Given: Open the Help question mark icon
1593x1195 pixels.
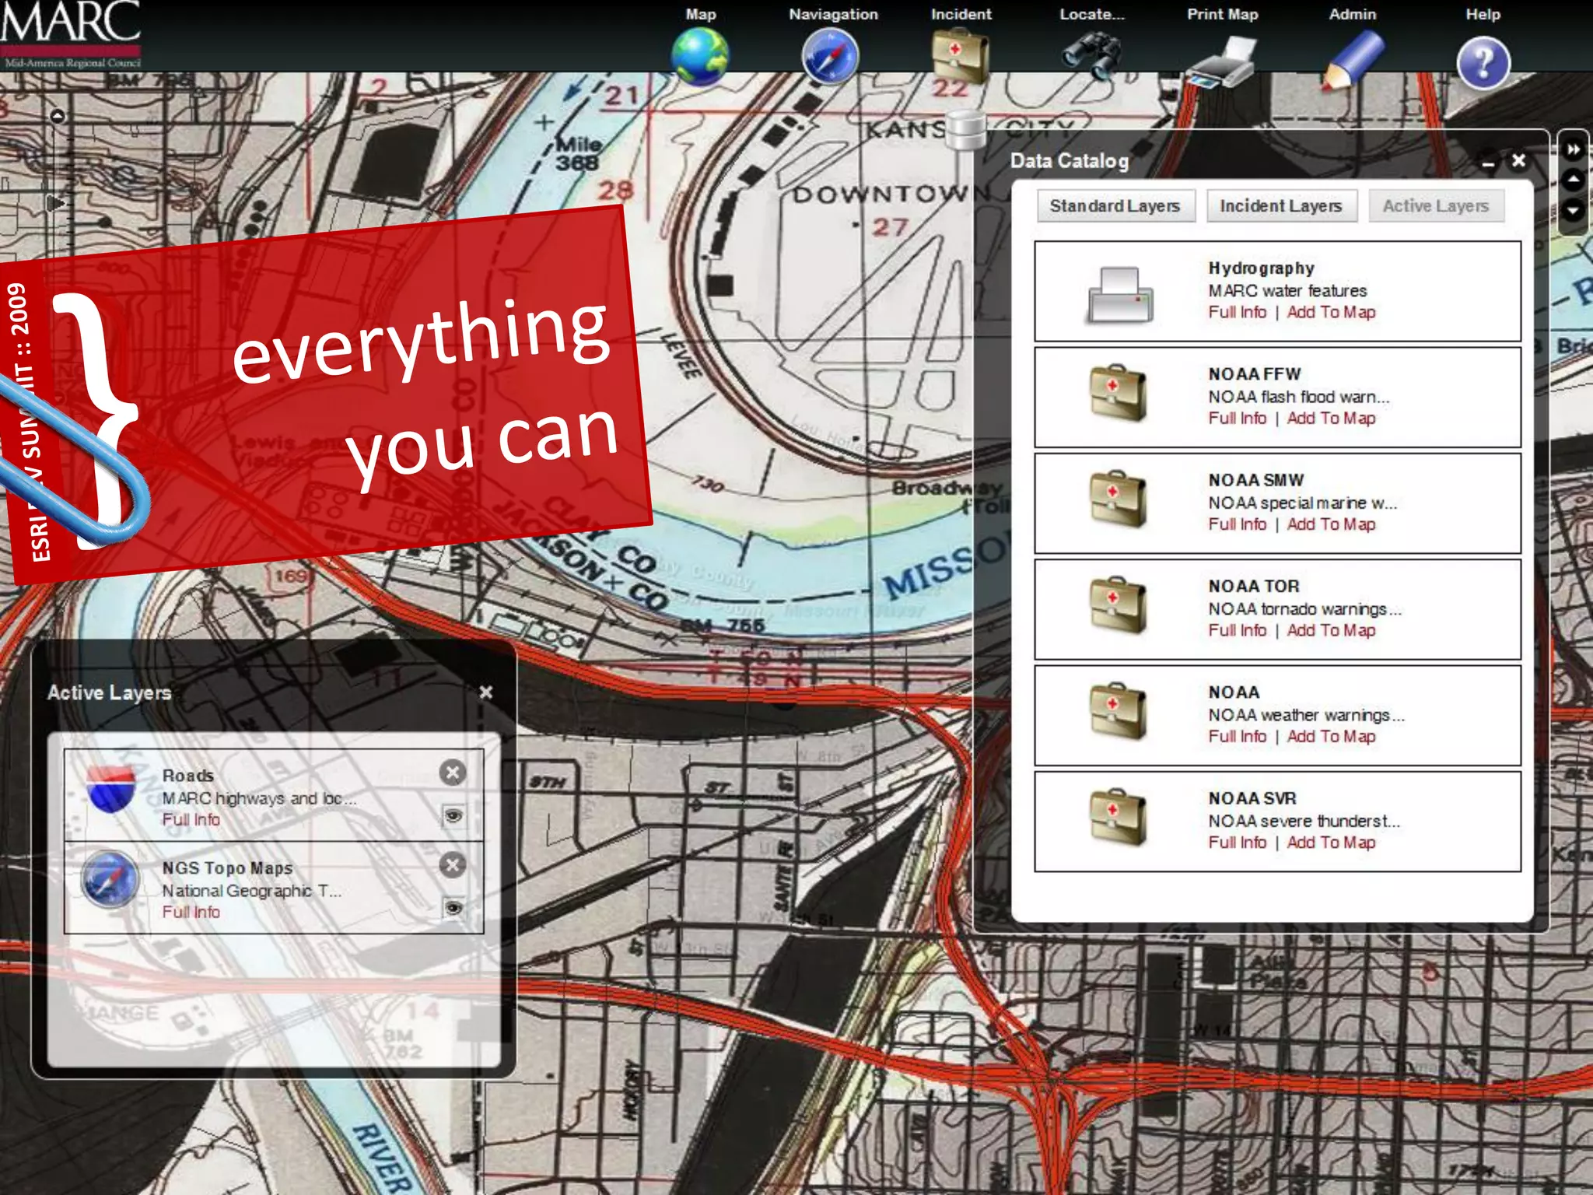Looking at the screenshot, I should click(1483, 62).
